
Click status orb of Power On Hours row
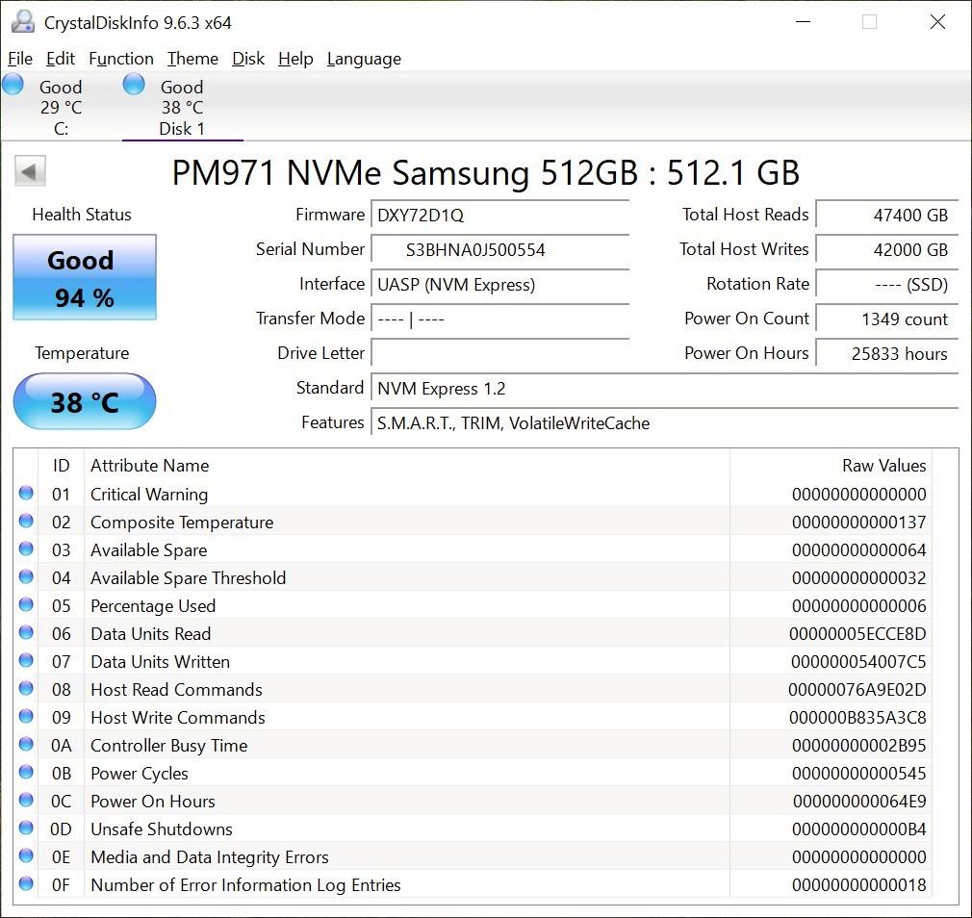[x=26, y=800]
